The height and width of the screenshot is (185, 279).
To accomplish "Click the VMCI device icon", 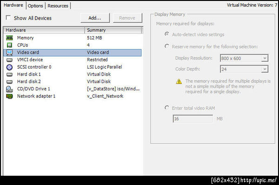I will click(x=9, y=60).
